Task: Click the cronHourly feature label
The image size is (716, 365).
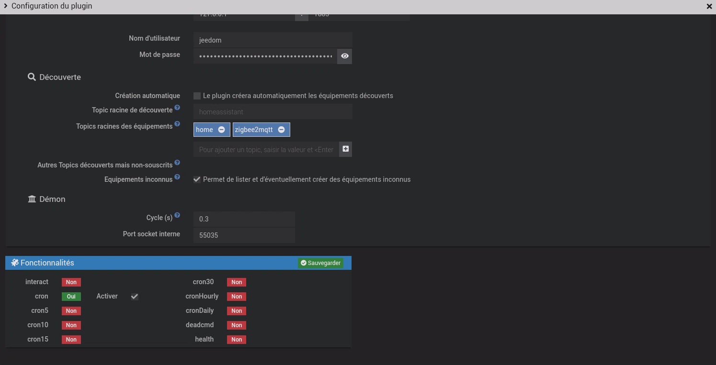Action: (x=202, y=296)
